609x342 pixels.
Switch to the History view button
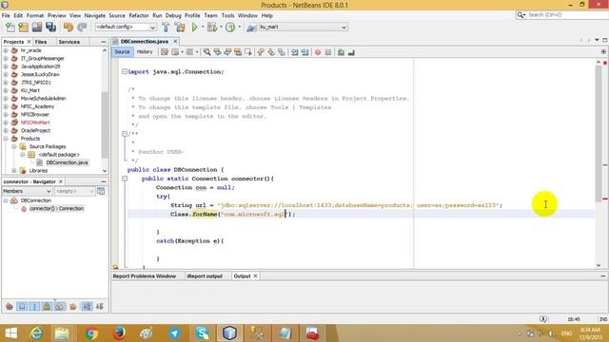145,51
